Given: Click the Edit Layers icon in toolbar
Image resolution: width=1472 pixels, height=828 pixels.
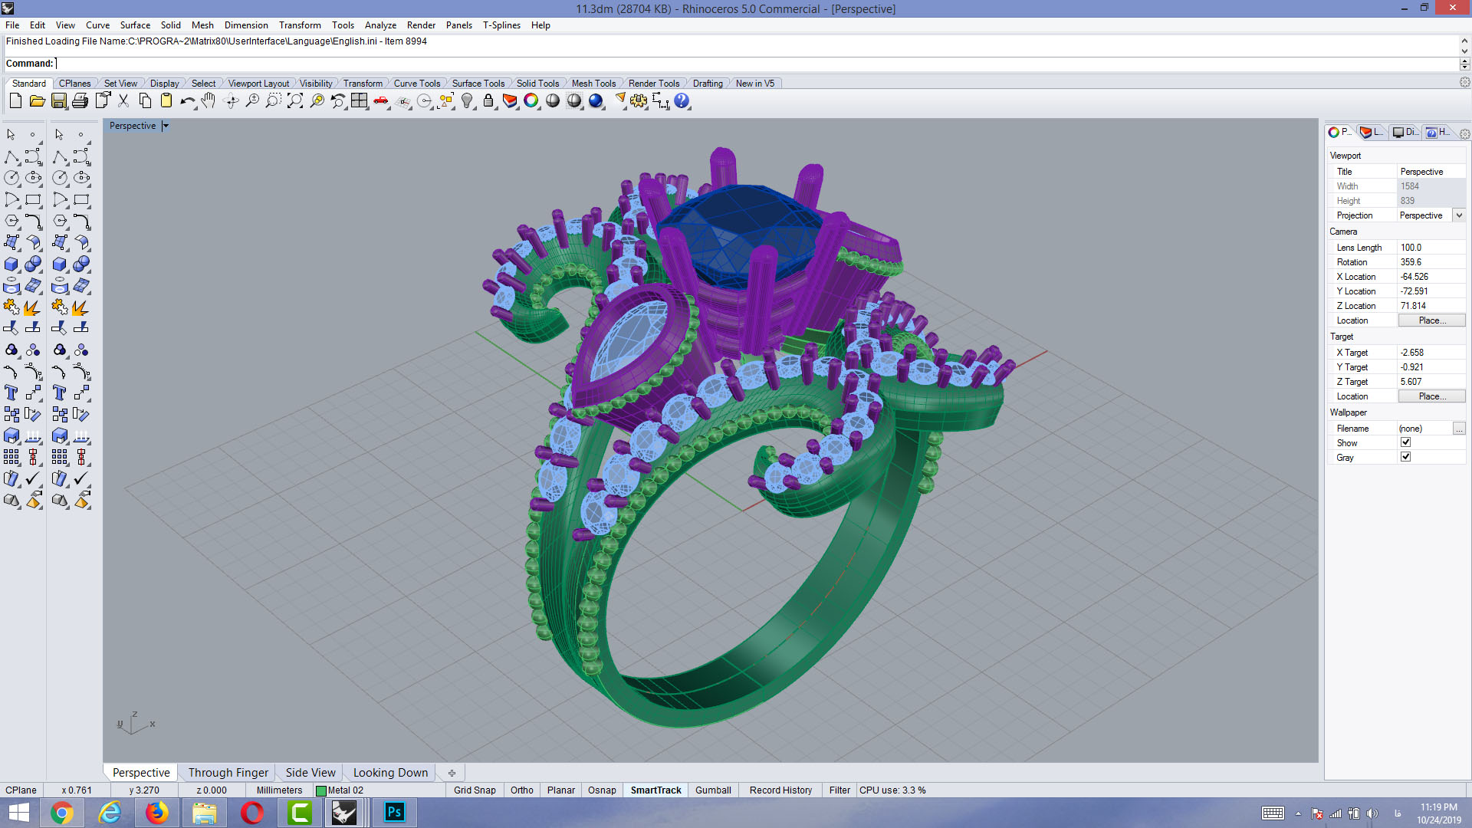Looking at the screenshot, I should pos(510,101).
